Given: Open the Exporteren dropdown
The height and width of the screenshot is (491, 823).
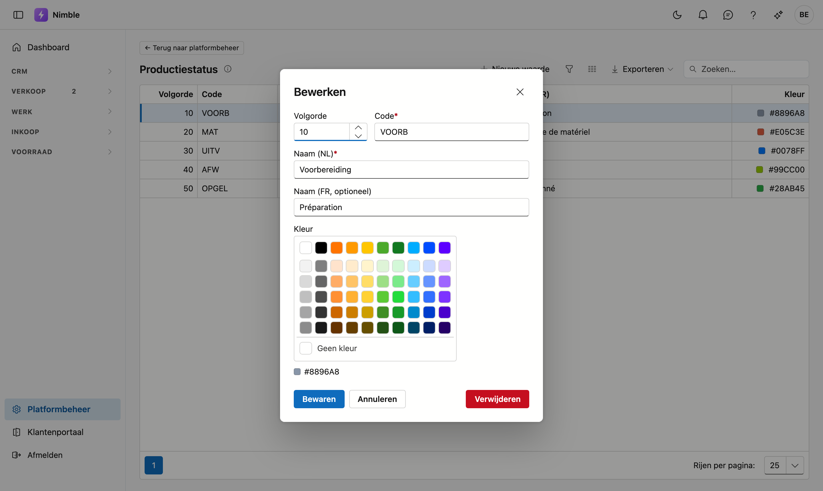Looking at the screenshot, I should pos(642,69).
